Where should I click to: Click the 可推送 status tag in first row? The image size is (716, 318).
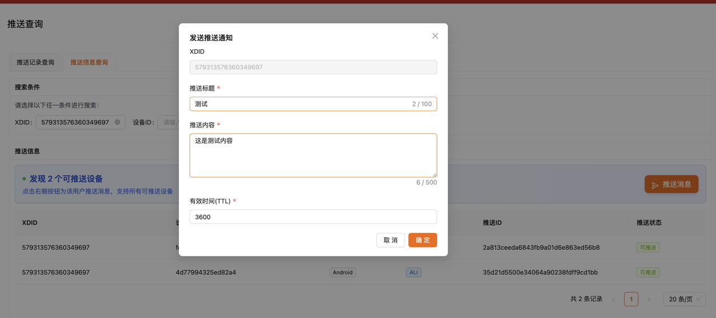(x=648, y=248)
